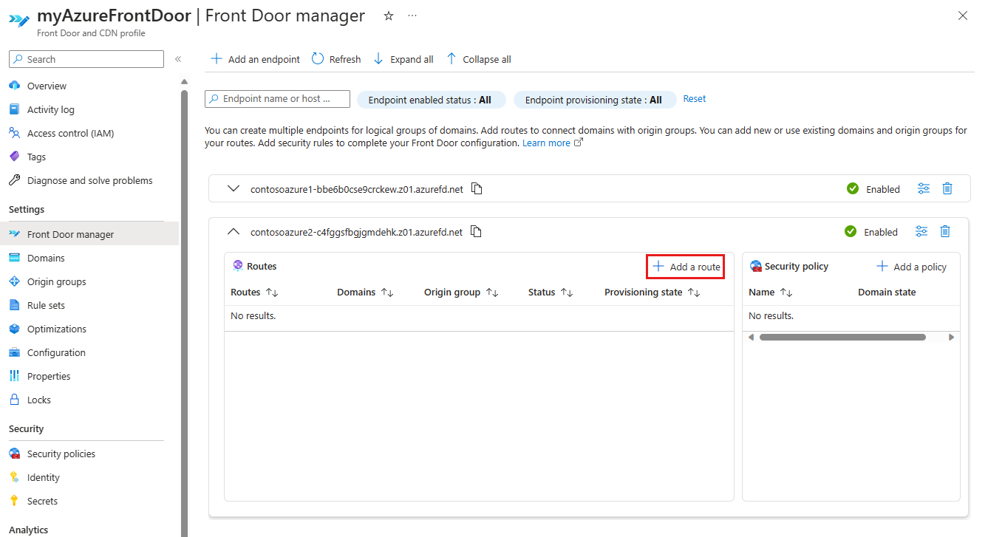Open Origin groups in the sidebar
Viewport: 988px width, 537px height.
click(57, 281)
